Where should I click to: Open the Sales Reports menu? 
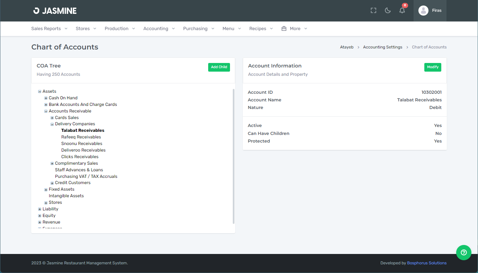coord(49,29)
